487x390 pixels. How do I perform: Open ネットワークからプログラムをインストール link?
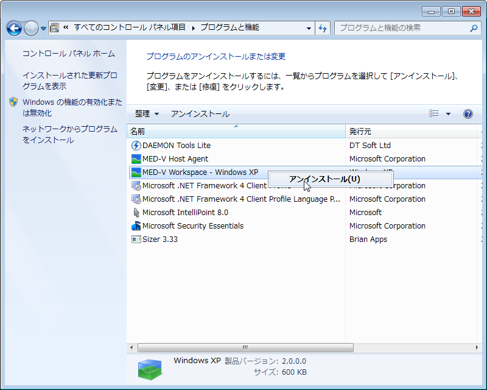point(69,134)
